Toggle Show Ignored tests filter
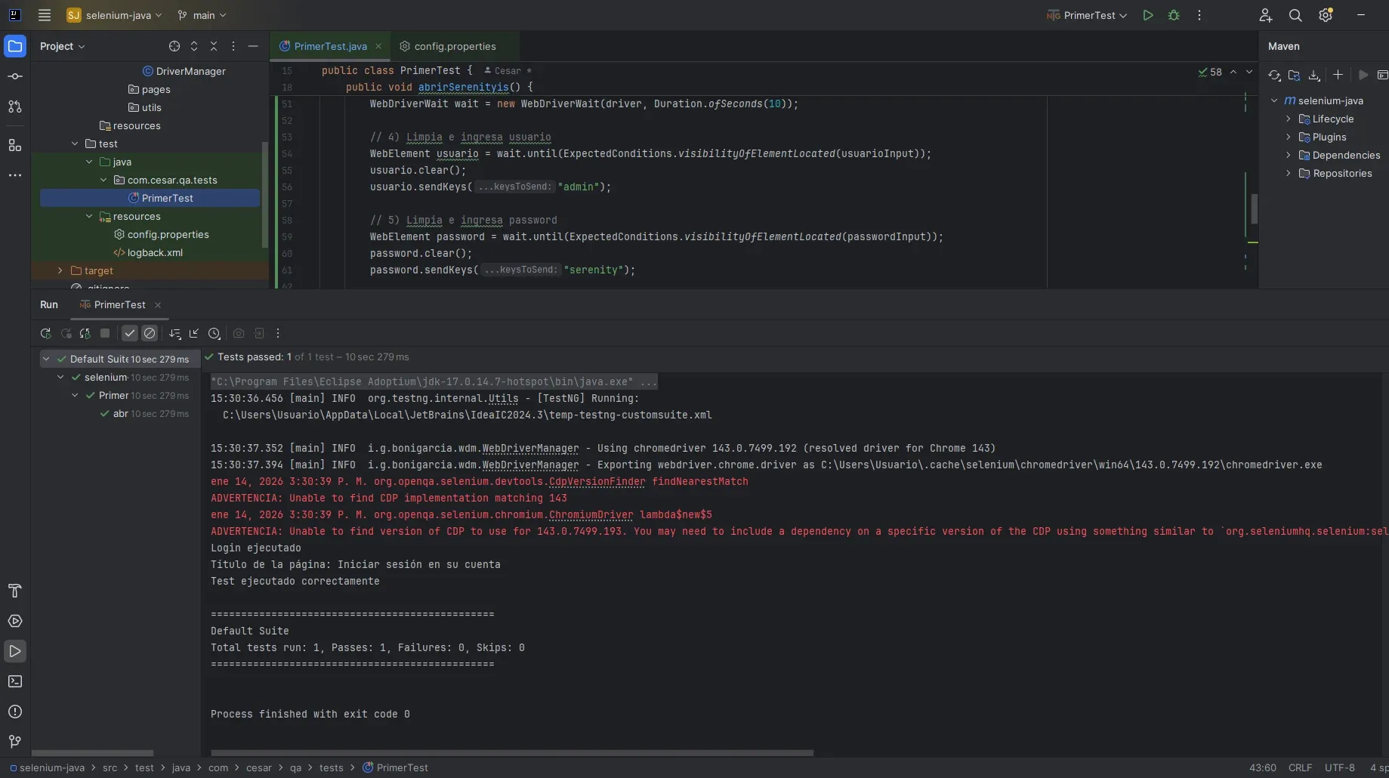This screenshot has height=778, width=1389. tap(150, 333)
